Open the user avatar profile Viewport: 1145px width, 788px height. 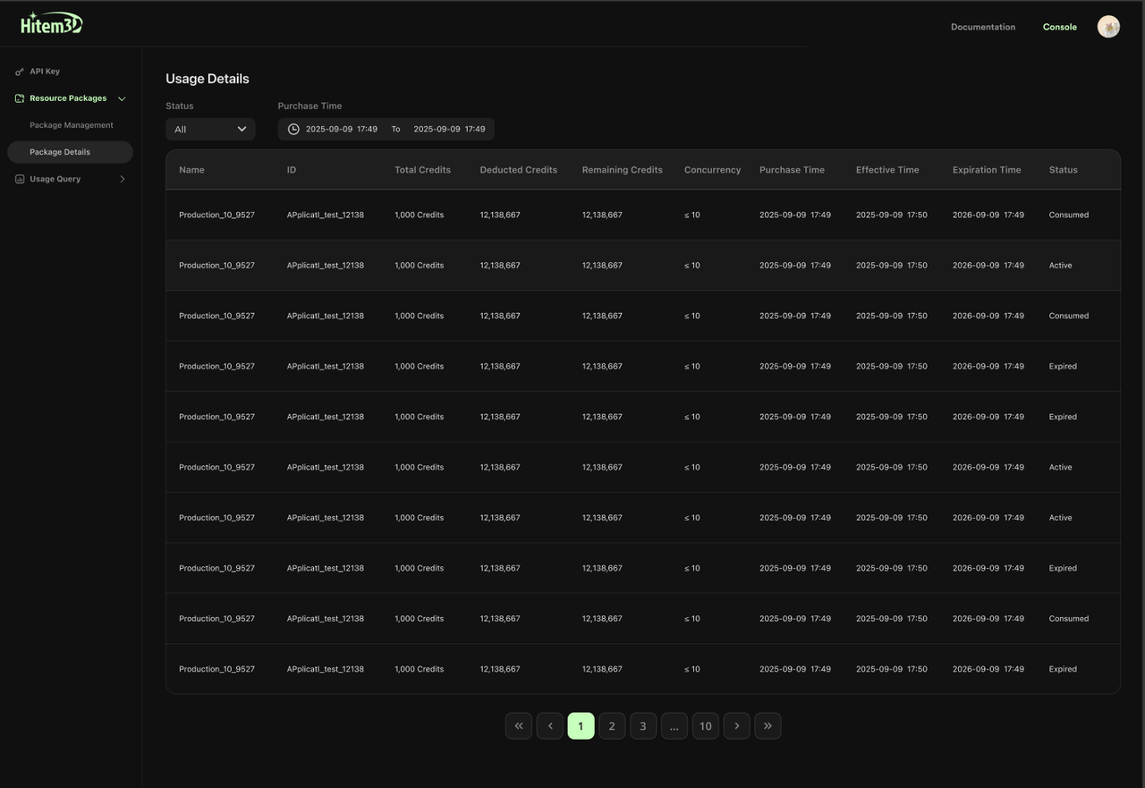[1108, 27]
